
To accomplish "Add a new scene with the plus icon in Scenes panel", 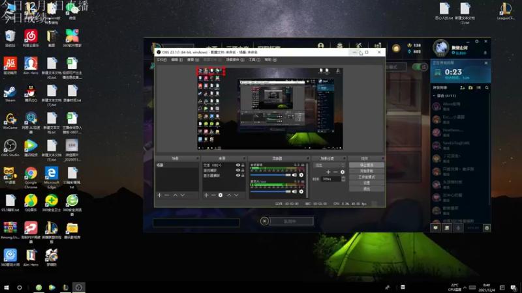I will pyautogui.click(x=159, y=195).
